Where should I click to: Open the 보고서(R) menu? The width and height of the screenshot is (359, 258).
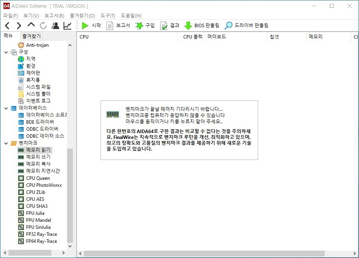(54, 16)
